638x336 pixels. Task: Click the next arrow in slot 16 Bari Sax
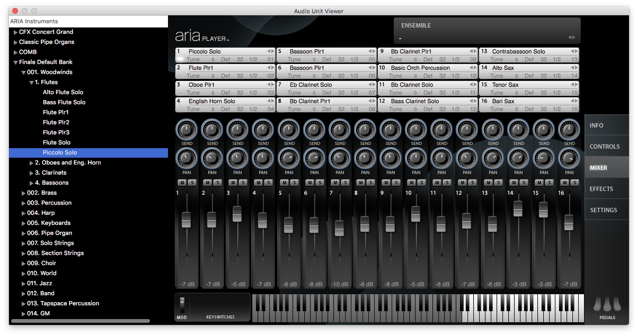(x=576, y=101)
